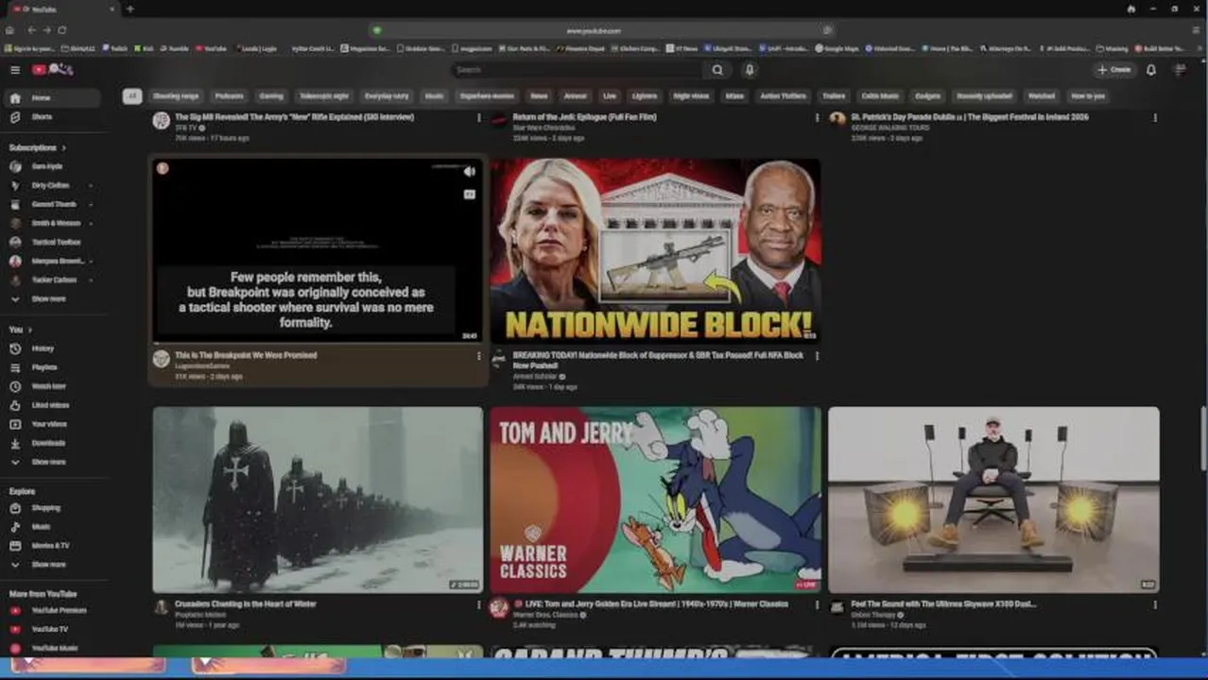The width and height of the screenshot is (1208, 680).
Task: Unmute the Breakpoint preview video
Action: tap(469, 172)
